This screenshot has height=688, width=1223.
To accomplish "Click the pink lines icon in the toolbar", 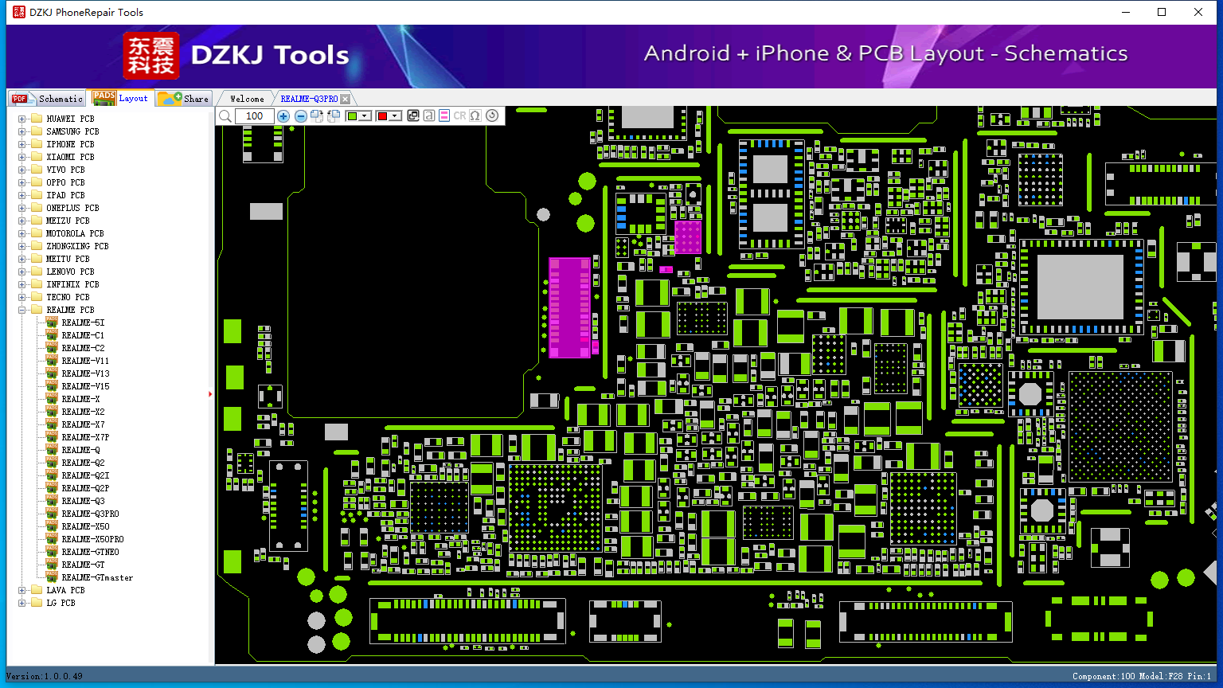I will coord(444,116).
